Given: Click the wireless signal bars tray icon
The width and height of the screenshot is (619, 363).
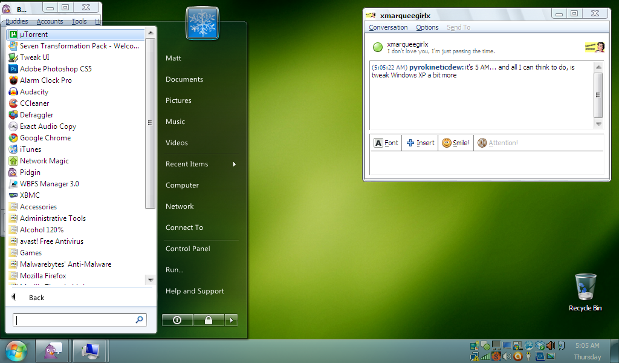Looking at the screenshot, I should (485, 356).
